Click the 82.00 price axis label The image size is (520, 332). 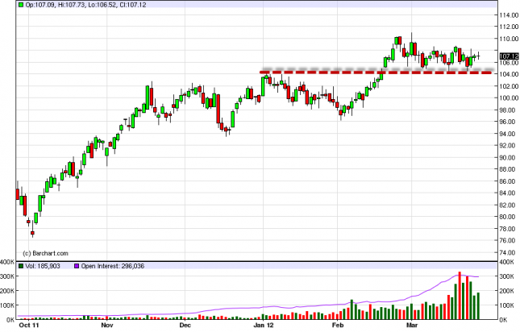coord(509,205)
